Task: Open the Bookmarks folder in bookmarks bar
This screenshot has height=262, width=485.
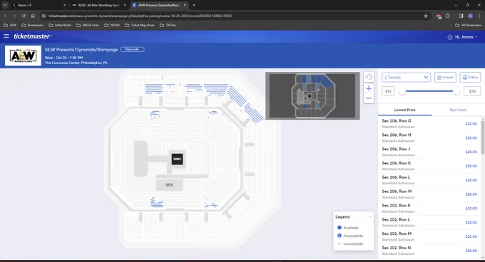Action: pyautogui.click(x=33, y=26)
